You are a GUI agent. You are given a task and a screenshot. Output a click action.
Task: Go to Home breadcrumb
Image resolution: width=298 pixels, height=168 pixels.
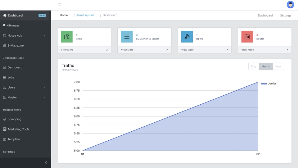coord(64,15)
